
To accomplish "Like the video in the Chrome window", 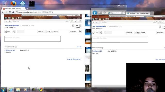I will [8, 31].
